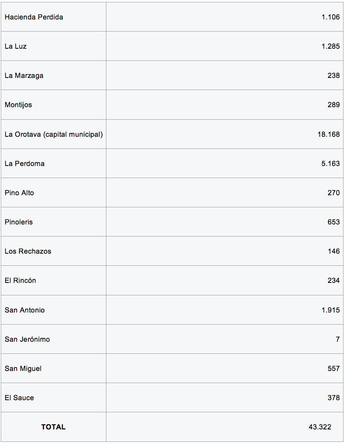
Task: Click the Los Rechazos label
Action: (28, 251)
